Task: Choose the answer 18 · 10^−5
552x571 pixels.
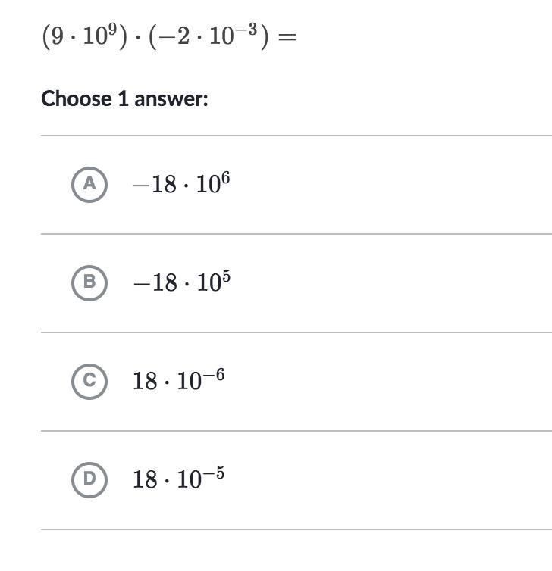Action: (179, 478)
